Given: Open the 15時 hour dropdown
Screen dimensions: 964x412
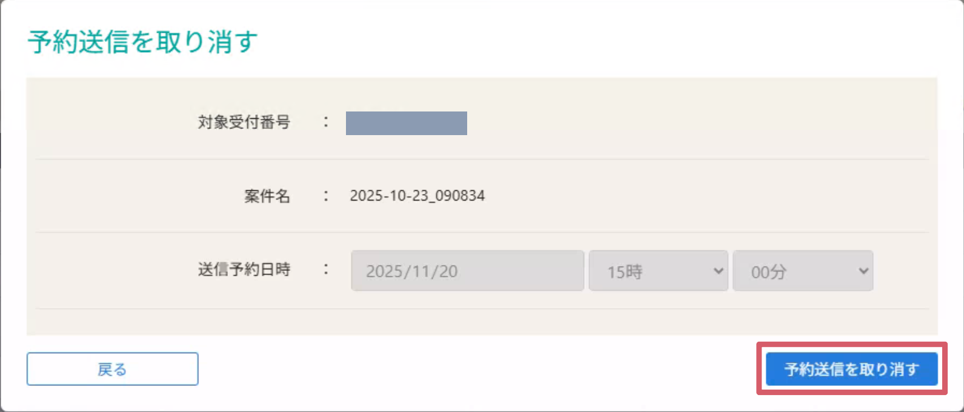Looking at the screenshot, I should click(657, 271).
